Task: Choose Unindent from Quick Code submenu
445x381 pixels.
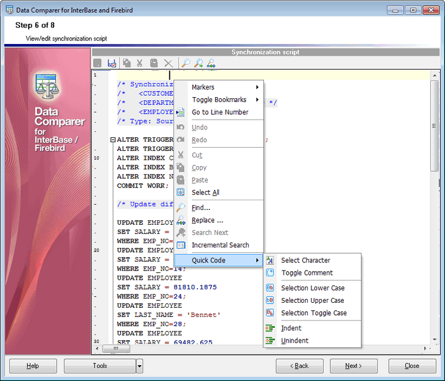Action: coord(312,341)
